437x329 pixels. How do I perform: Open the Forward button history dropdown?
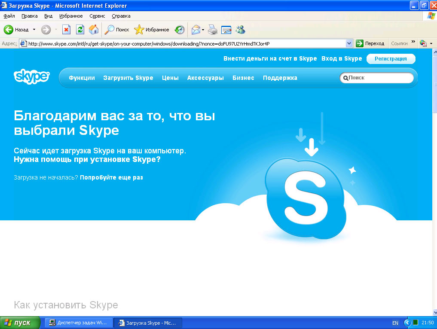point(56,30)
